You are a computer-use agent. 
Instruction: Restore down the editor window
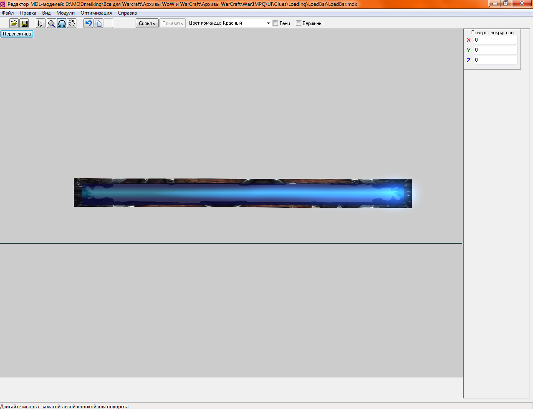coord(506,3)
